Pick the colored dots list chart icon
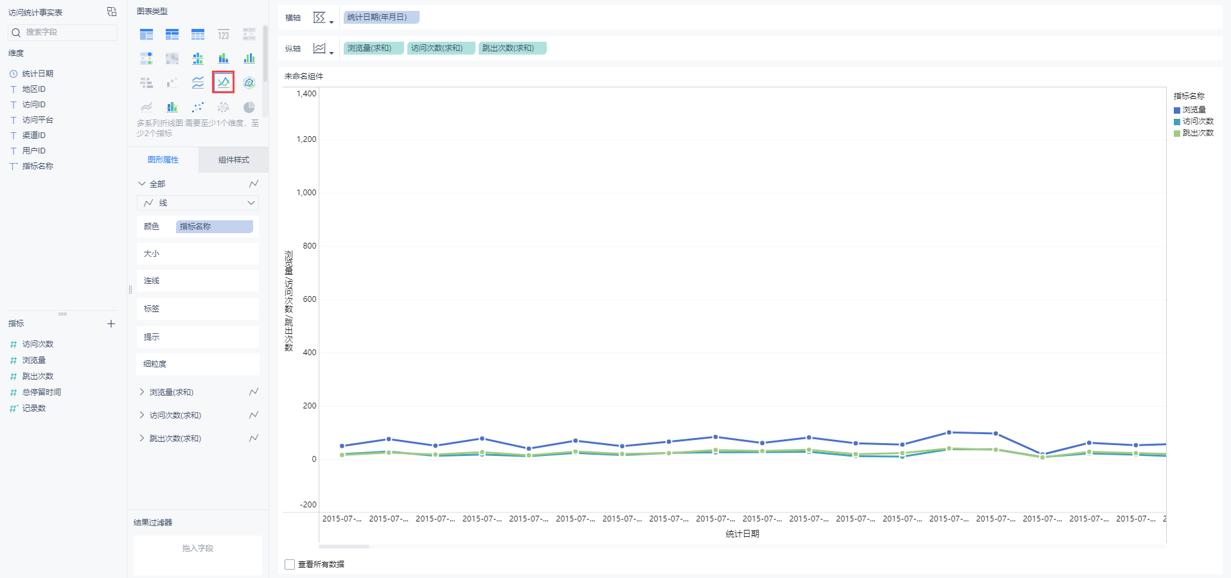The width and height of the screenshot is (1231, 578). pyautogui.click(x=146, y=58)
